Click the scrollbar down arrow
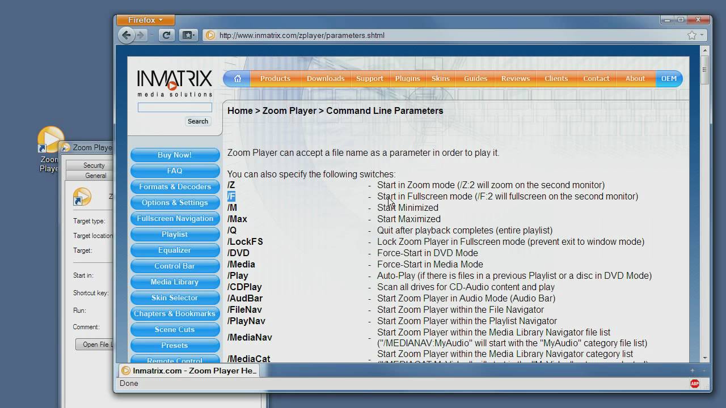726x408 pixels. pos(705,358)
